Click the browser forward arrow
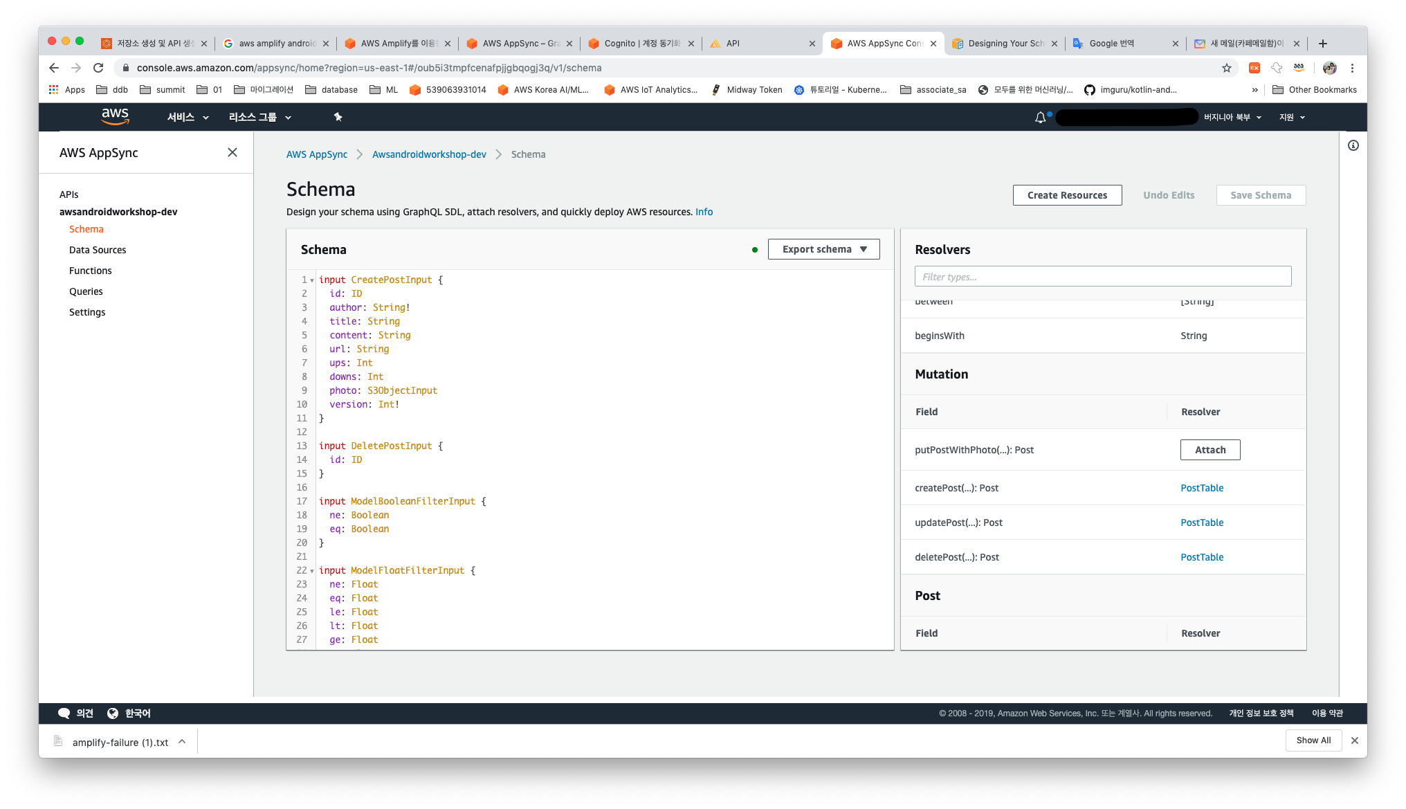The width and height of the screenshot is (1406, 809). pyautogui.click(x=76, y=68)
